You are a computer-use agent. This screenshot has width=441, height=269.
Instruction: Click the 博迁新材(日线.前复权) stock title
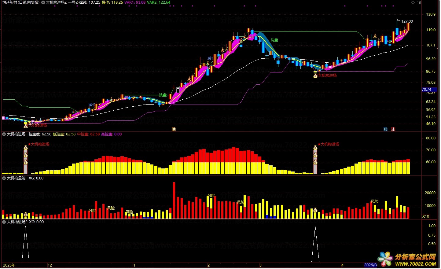pos(20,2)
